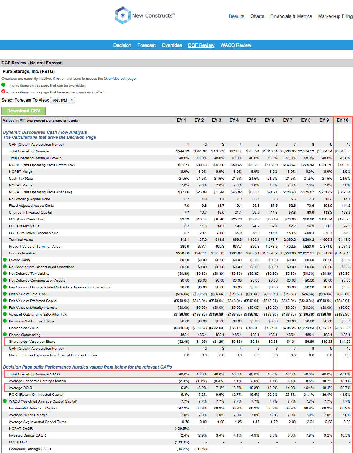This screenshot has height=453, width=353.
Task: Click override dot for Fair Value of Preferred Capital
Action: [5, 301]
